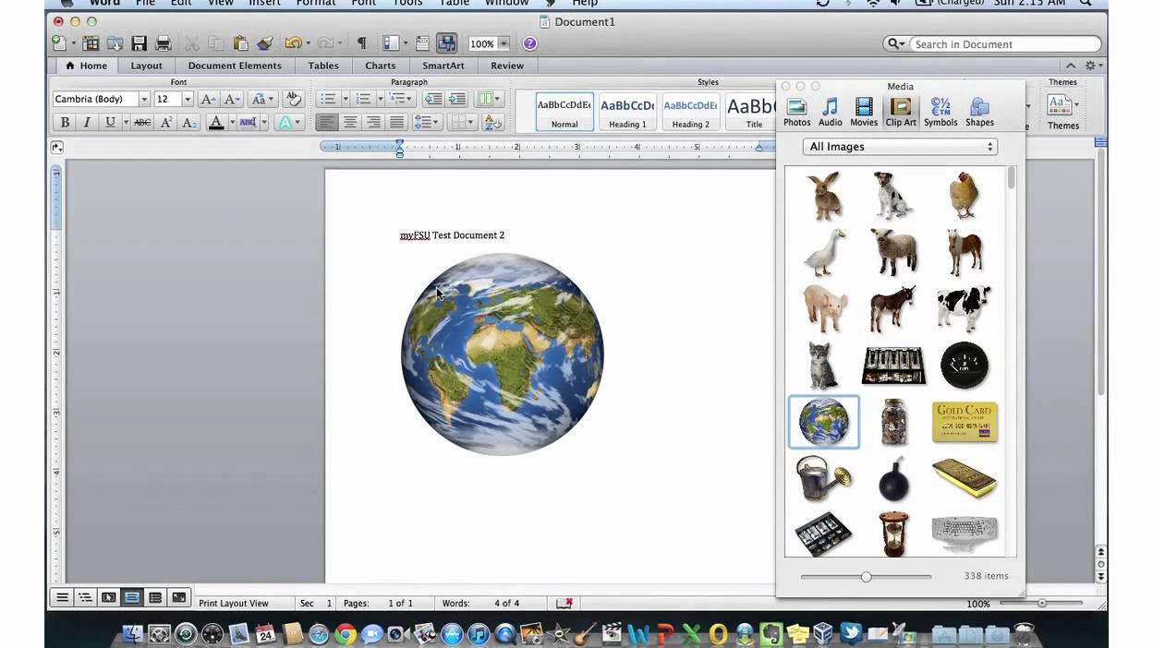Viewport: 1153px width, 648px height.
Task: Collapse the ribbon with chevron
Action: [1070, 66]
